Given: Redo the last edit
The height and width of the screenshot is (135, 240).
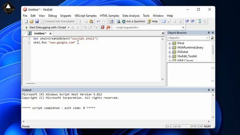Looking at the screenshot, I should [x=103, y=21].
